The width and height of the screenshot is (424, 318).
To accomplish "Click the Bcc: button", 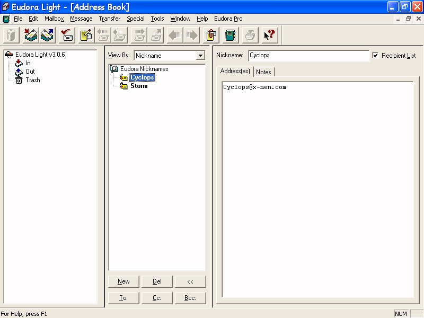I will tap(190, 298).
